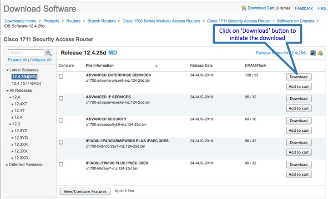Click filename c1700-advipservicesk9-mz.124-25d.bin

(118, 102)
